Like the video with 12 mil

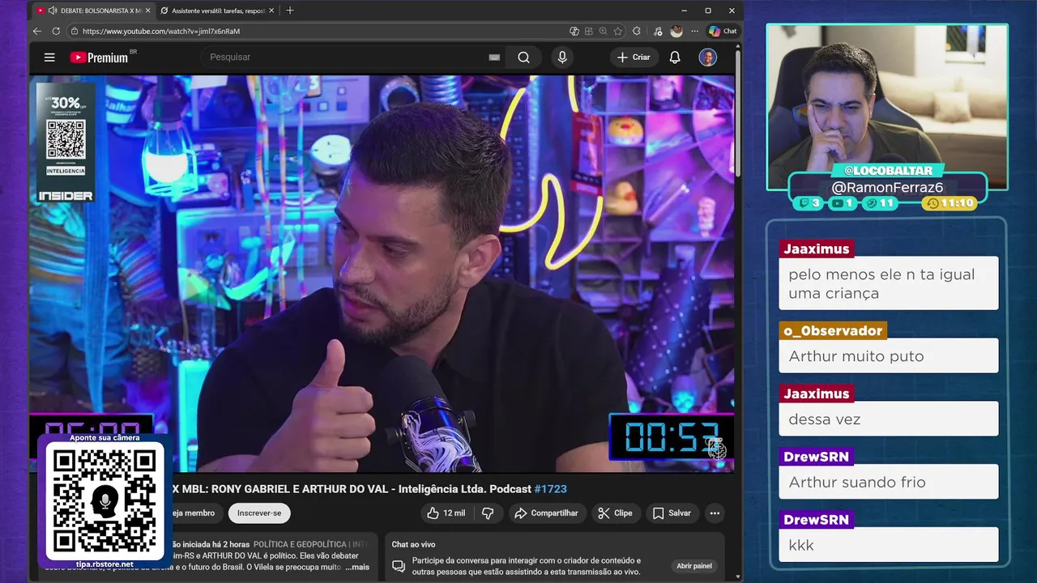click(446, 513)
